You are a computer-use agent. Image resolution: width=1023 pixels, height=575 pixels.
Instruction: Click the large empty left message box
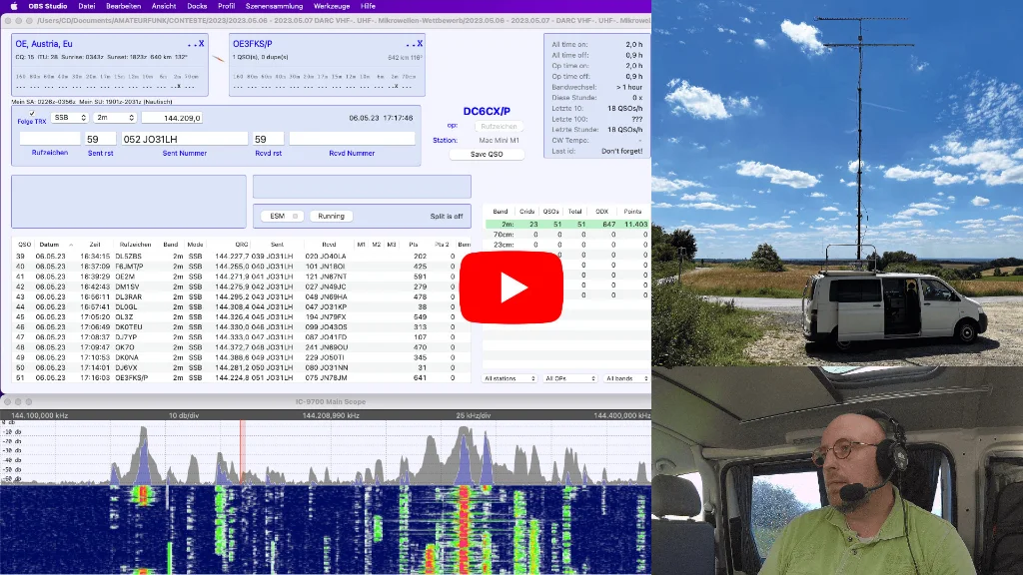pyautogui.click(x=129, y=202)
